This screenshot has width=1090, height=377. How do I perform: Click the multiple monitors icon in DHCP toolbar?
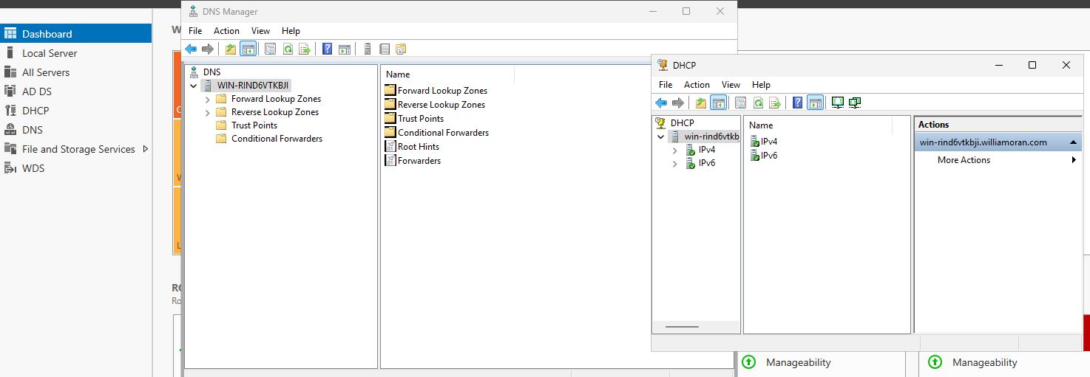855,103
